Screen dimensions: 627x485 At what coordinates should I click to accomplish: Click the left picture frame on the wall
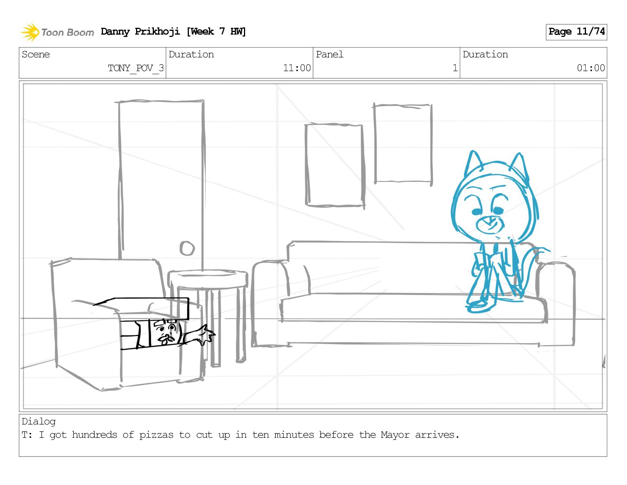click(x=335, y=165)
